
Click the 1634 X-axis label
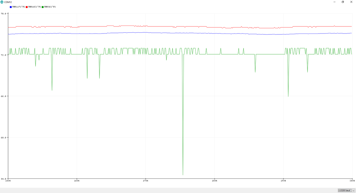point(77,181)
